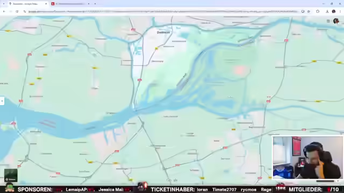Open the Google account avatar on the map
Viewport: 344px width, 193px height.
point(336,21)
